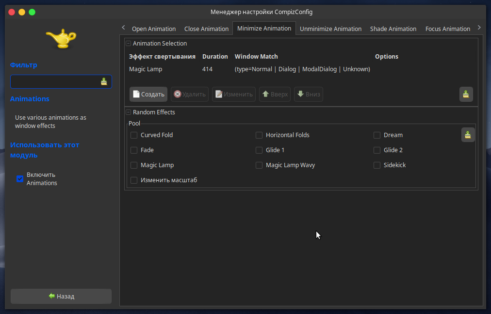
Task: Go back with the Назад button
Action: (61, 296)
